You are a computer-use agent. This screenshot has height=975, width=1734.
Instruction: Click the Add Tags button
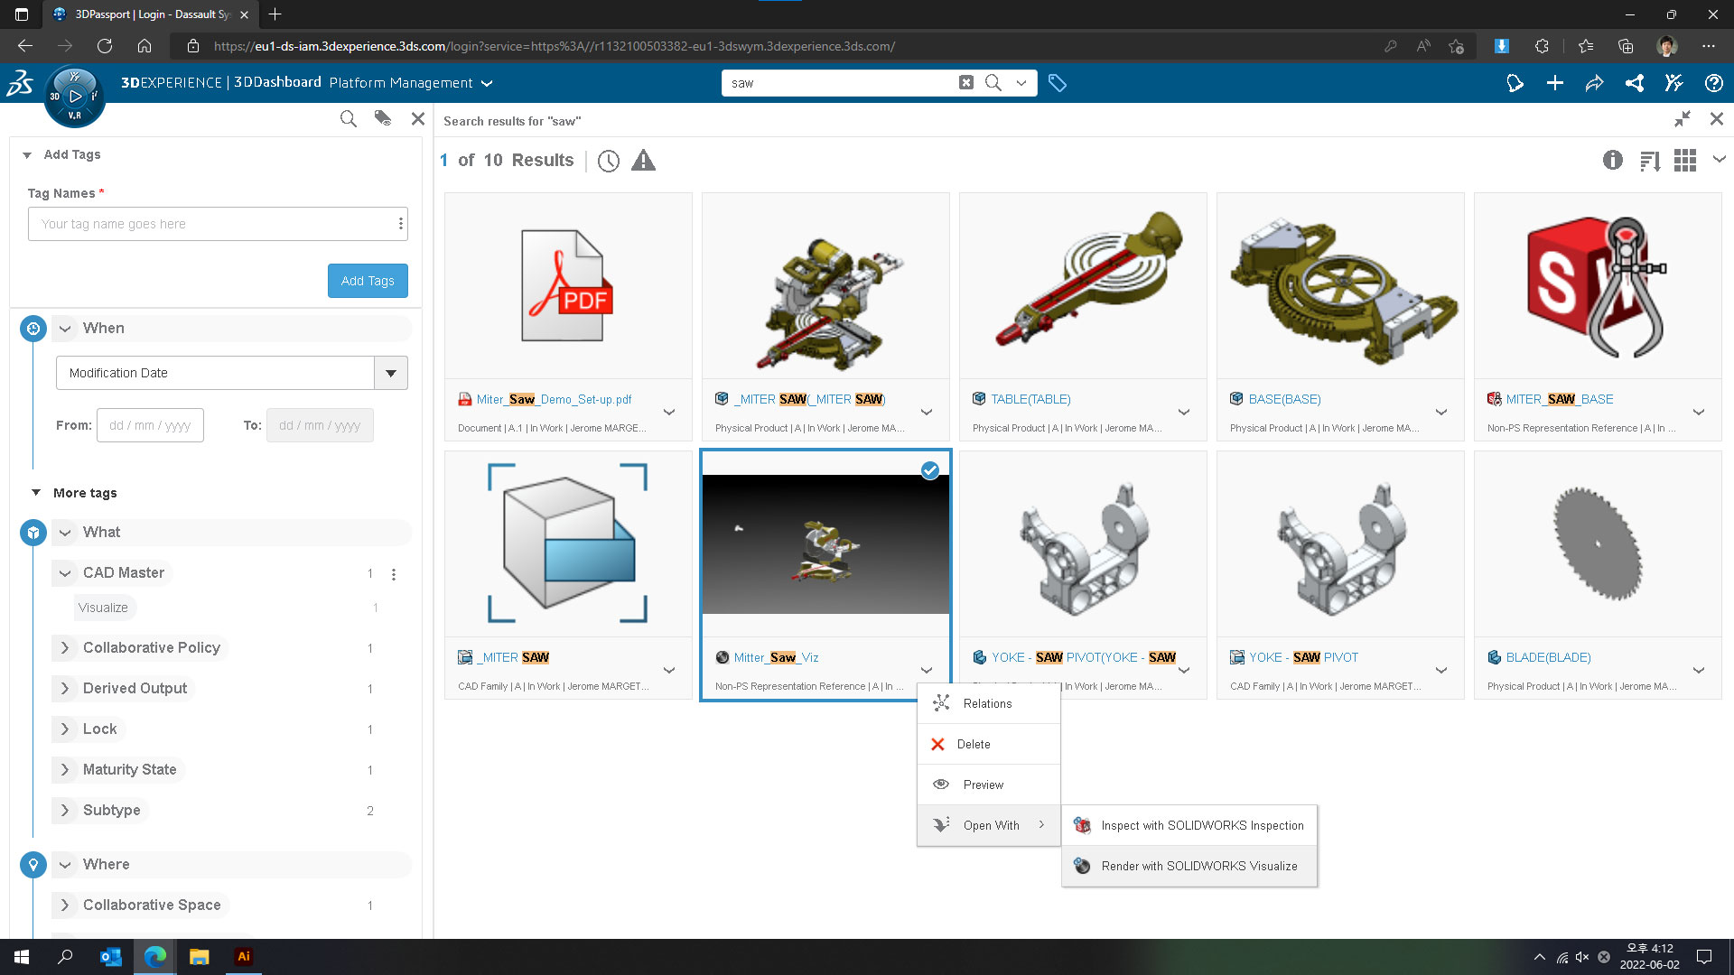click(x=368, y=281)
